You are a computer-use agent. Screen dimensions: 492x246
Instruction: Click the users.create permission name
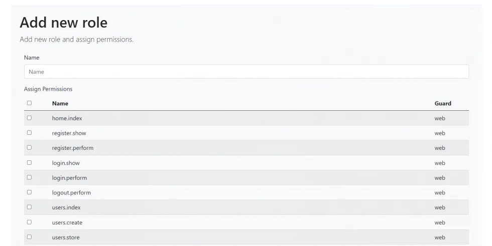(67, 222)
